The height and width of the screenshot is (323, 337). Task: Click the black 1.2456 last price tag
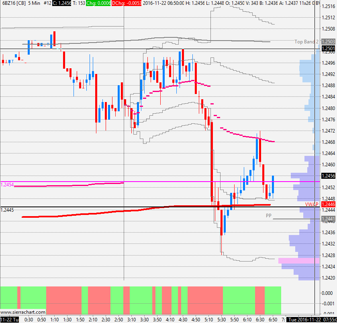coord(328,176)
